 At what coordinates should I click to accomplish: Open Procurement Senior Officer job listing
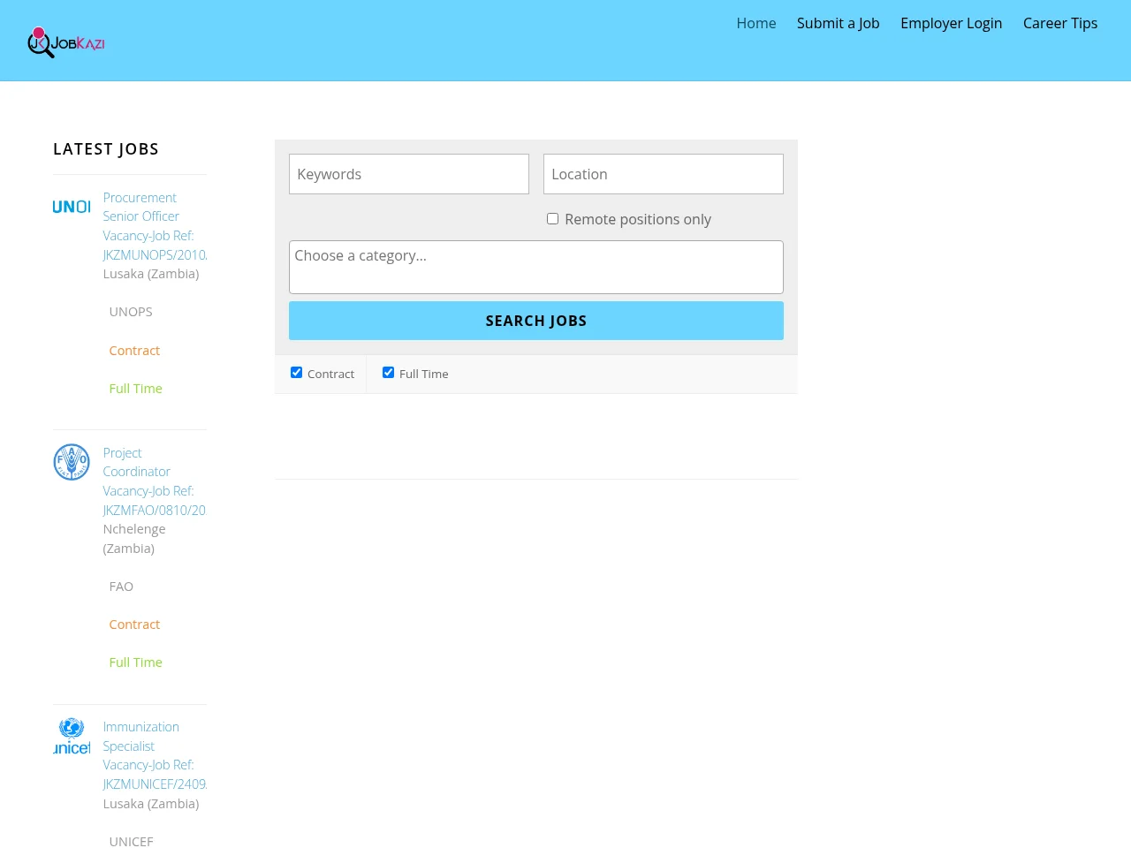pyautogui.click(x=155, y=226)
